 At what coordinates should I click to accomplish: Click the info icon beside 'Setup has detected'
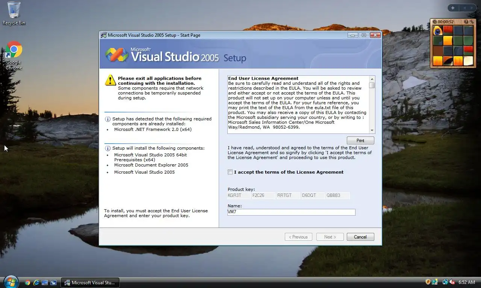[x=108, y=119]
